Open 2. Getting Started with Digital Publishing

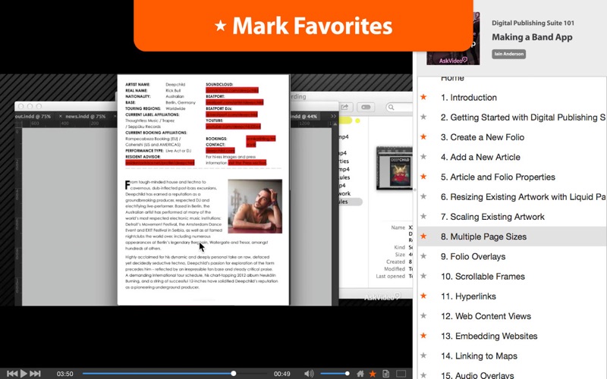tap(523, 117)
